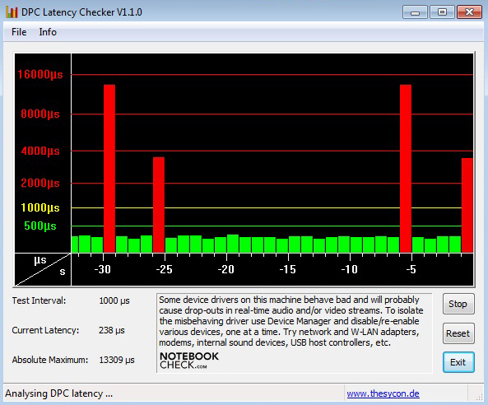Viewport: 488px width, 405px height.
Task: Close the DPC Latency Checker window
Action: (469, 12)
